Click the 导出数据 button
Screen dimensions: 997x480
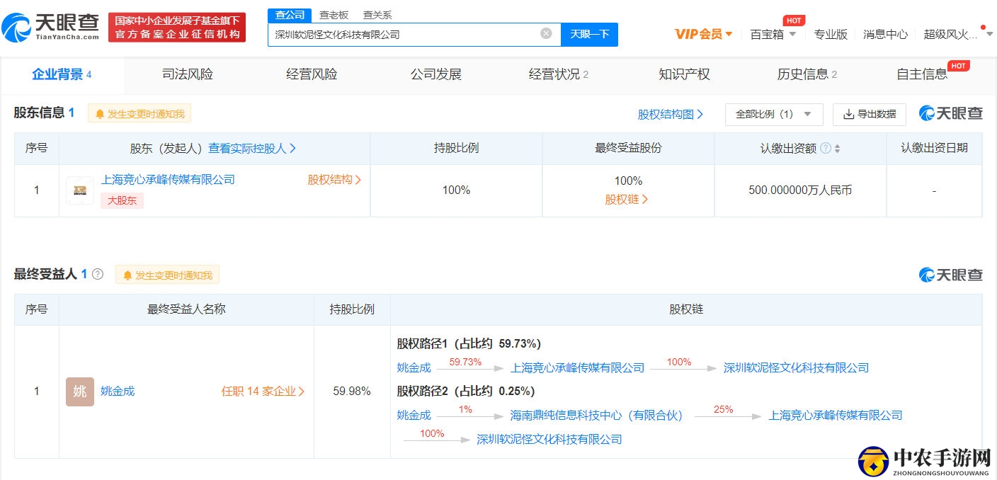[x=870, y=114]
